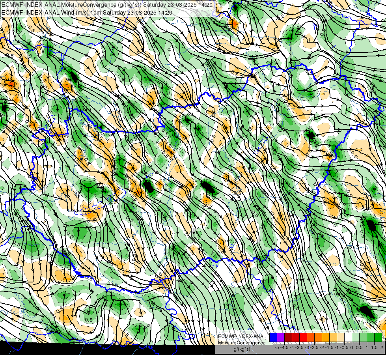Click the Wind 10m title line
Image resolution: width=386 pixels, height=355 pixels.
(87, 13)
